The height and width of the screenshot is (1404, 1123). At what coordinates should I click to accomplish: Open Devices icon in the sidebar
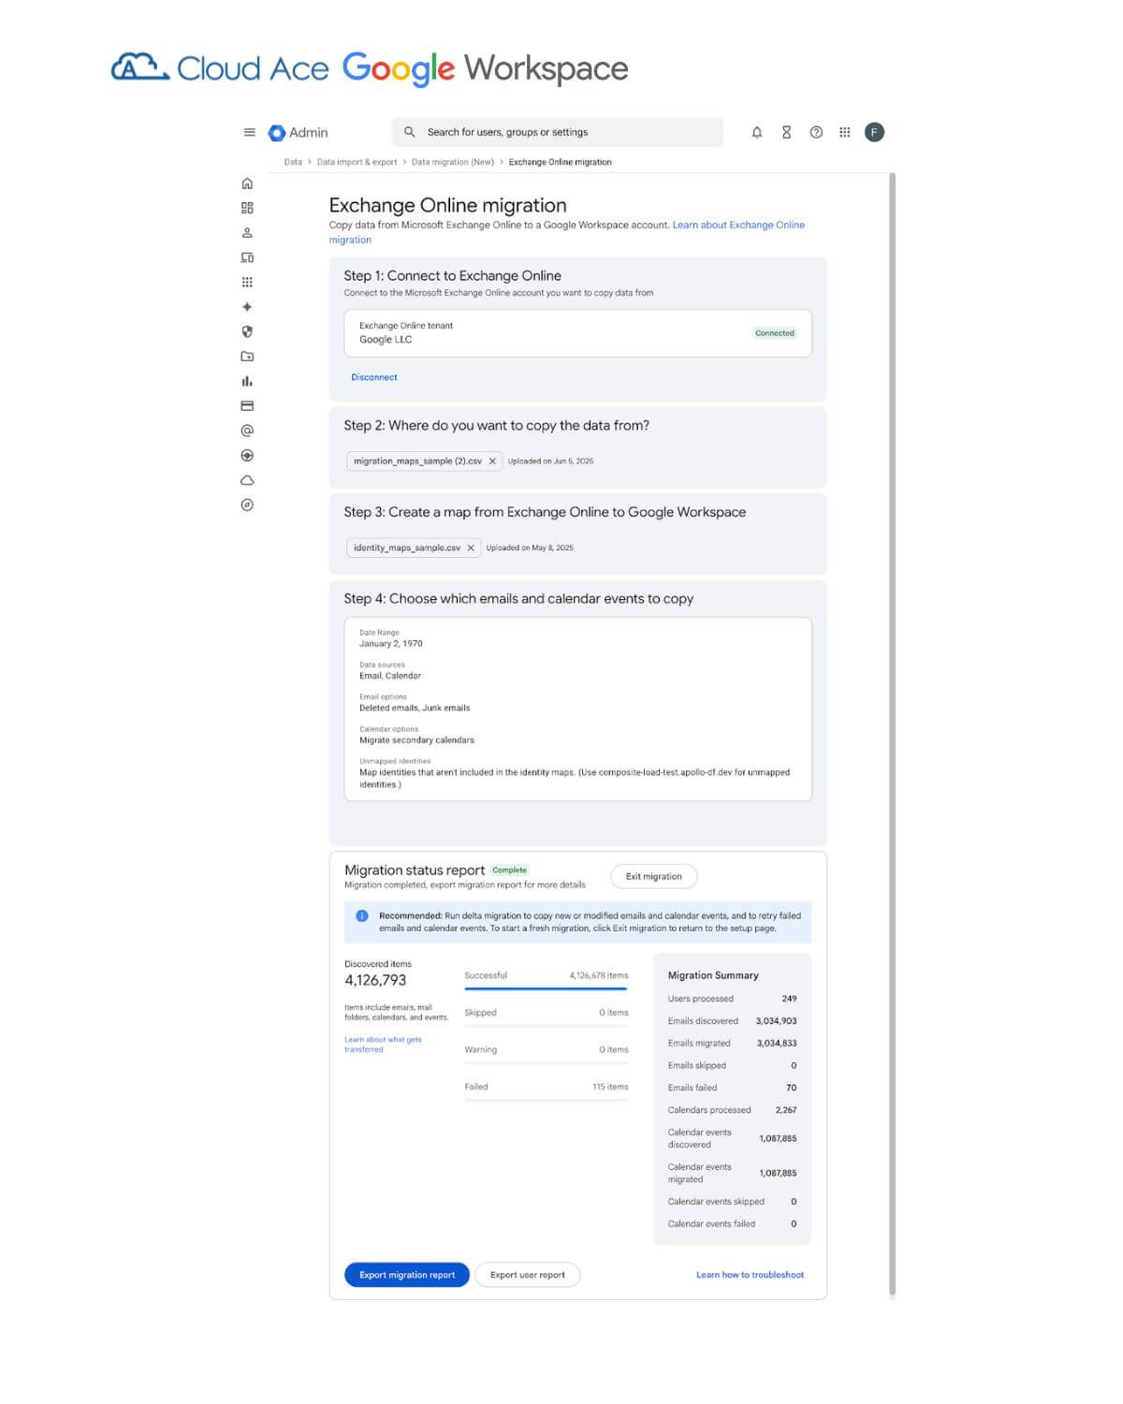click(247, 257)
